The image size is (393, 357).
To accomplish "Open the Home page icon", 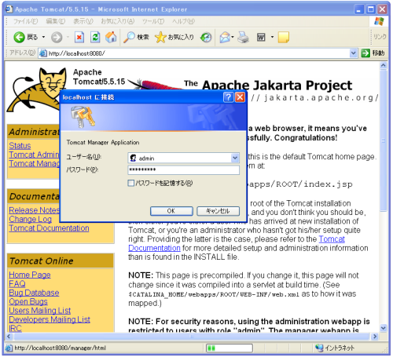I will click(111, 37).
